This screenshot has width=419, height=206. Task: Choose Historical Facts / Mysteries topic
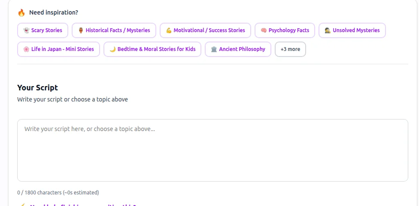(114, 30)
